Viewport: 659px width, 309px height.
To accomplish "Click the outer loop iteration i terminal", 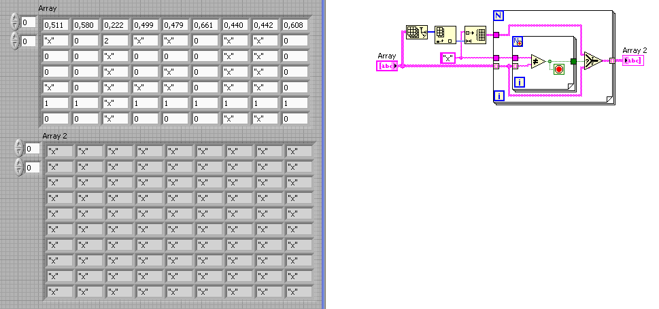I will pyautogui.click(x=499, y=96).
